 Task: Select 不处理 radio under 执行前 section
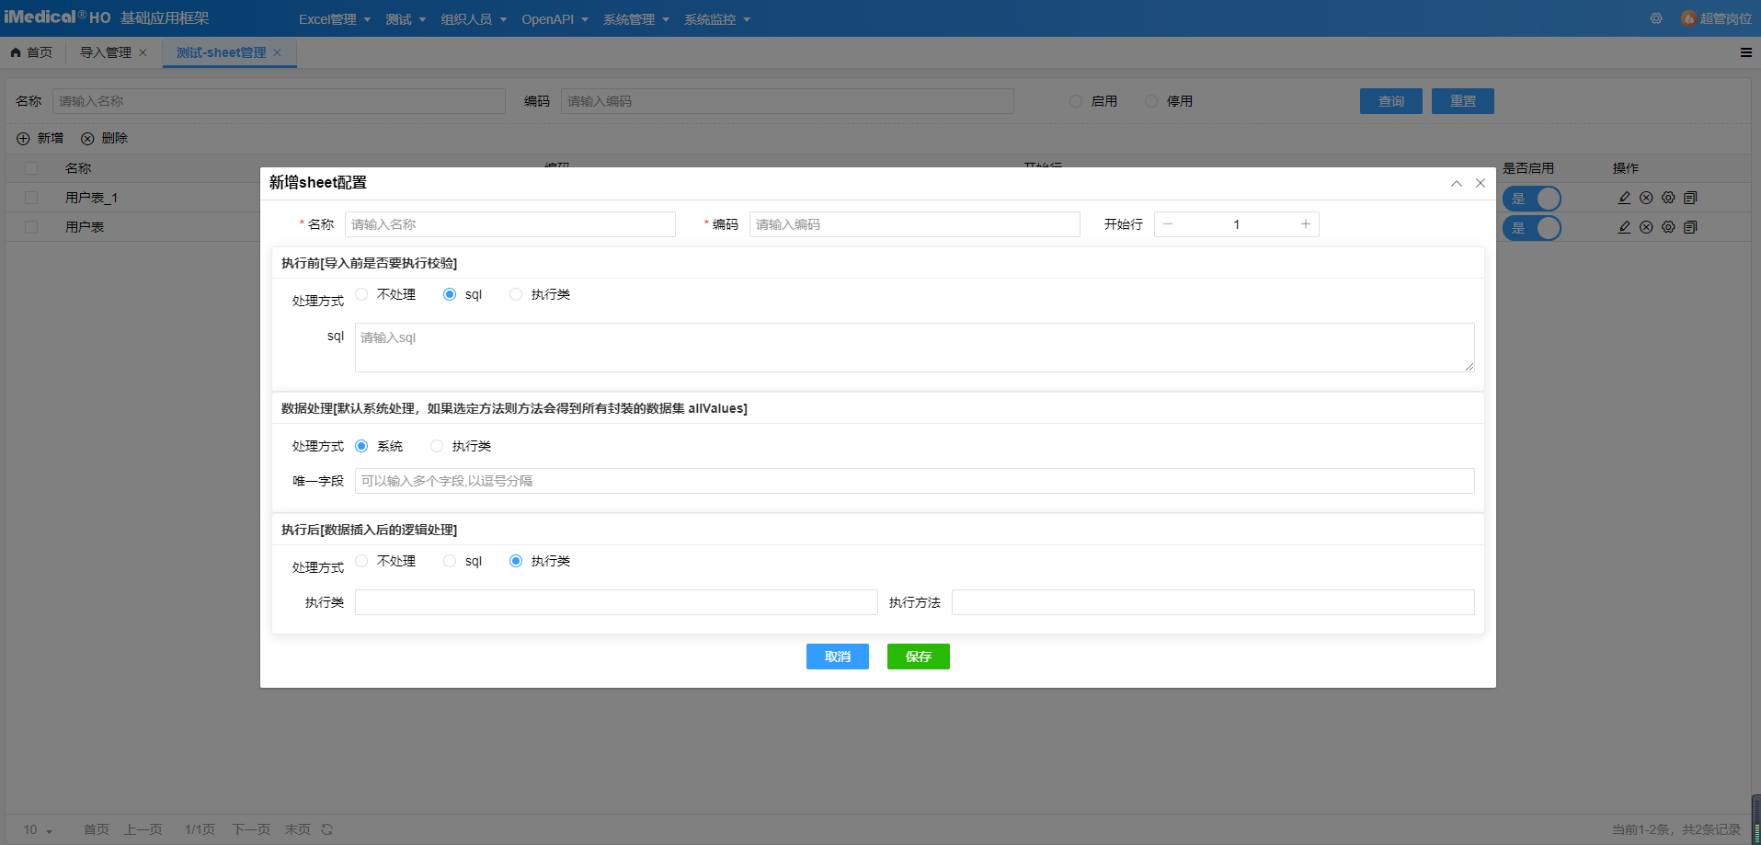pos(361,294)
